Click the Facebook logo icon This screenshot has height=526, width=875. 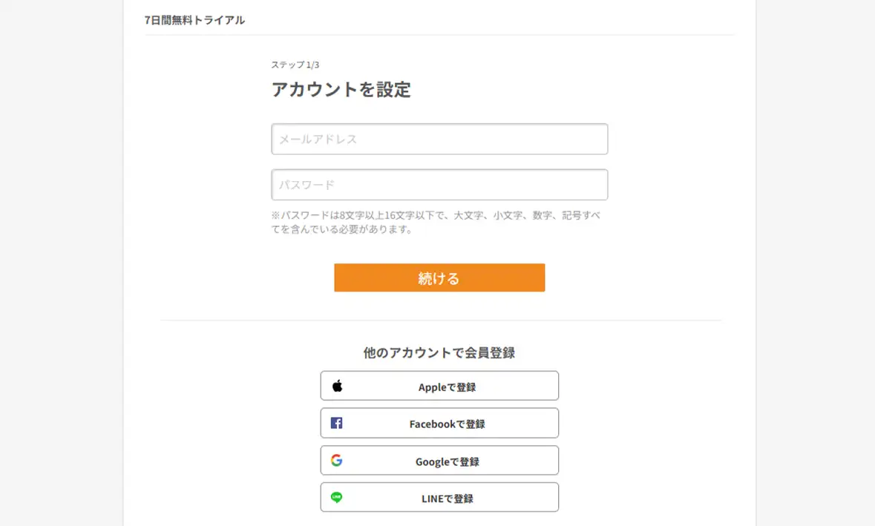[x=336, y=423]
